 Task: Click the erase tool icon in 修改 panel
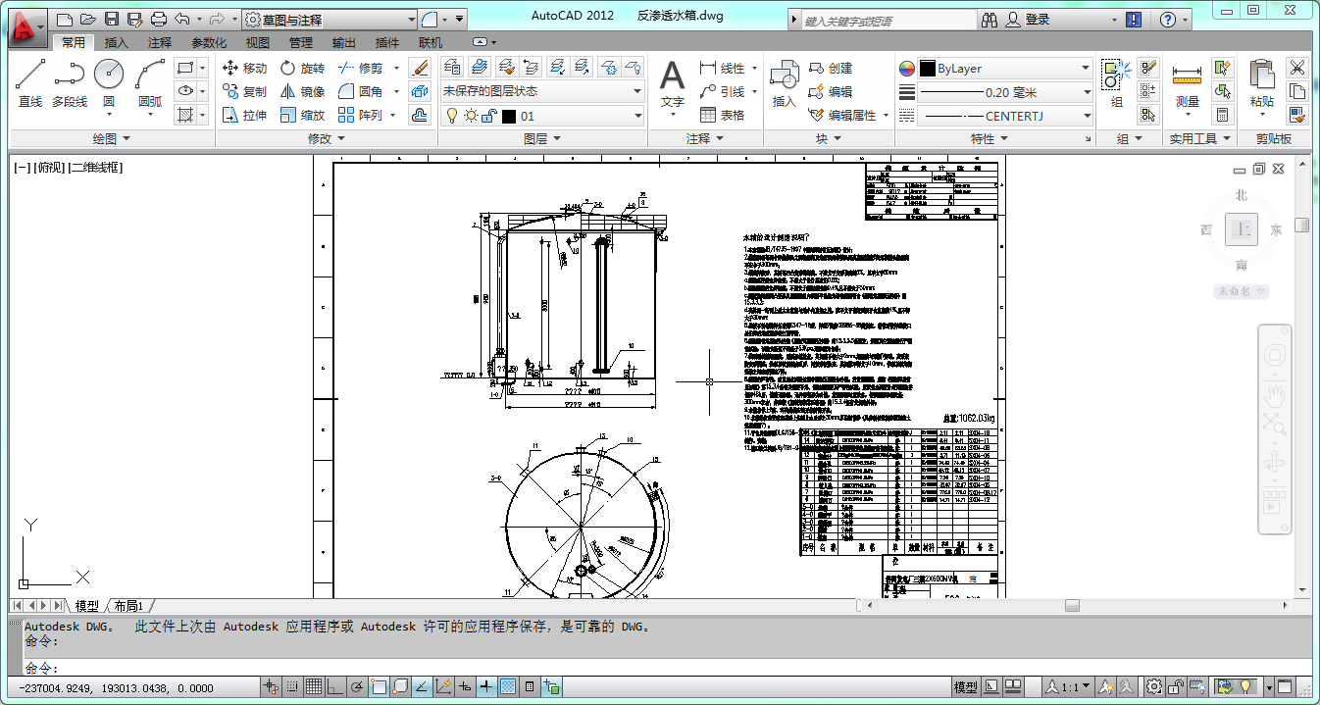click(x=420, y=68)
